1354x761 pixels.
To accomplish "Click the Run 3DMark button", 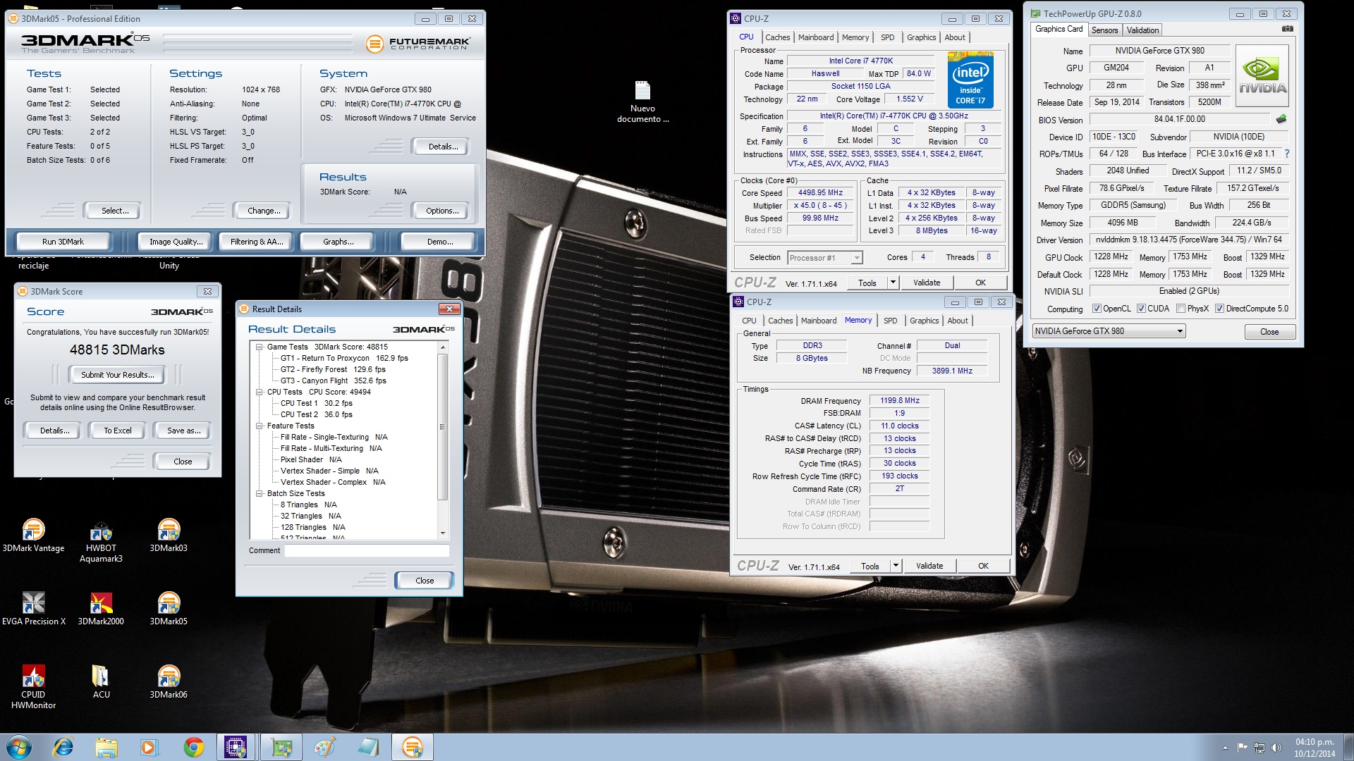I will click(x=63, y=242).
